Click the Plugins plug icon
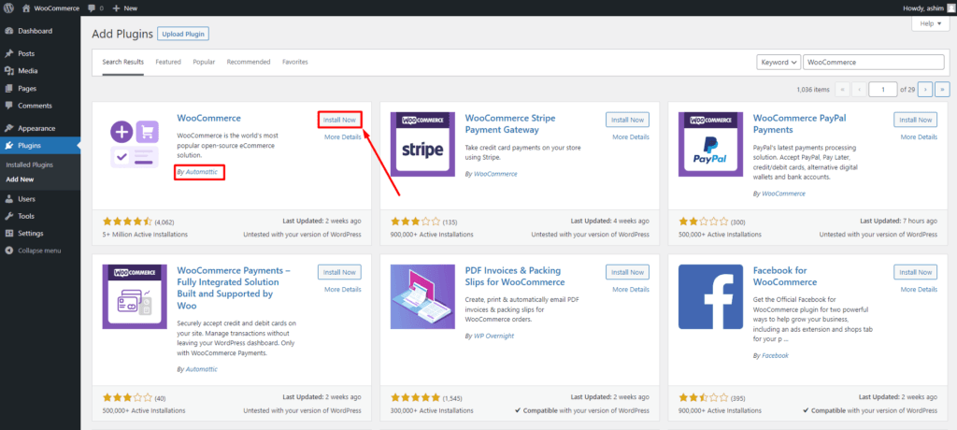The width and height of the screenshot is (957, 430). (8, 146)
